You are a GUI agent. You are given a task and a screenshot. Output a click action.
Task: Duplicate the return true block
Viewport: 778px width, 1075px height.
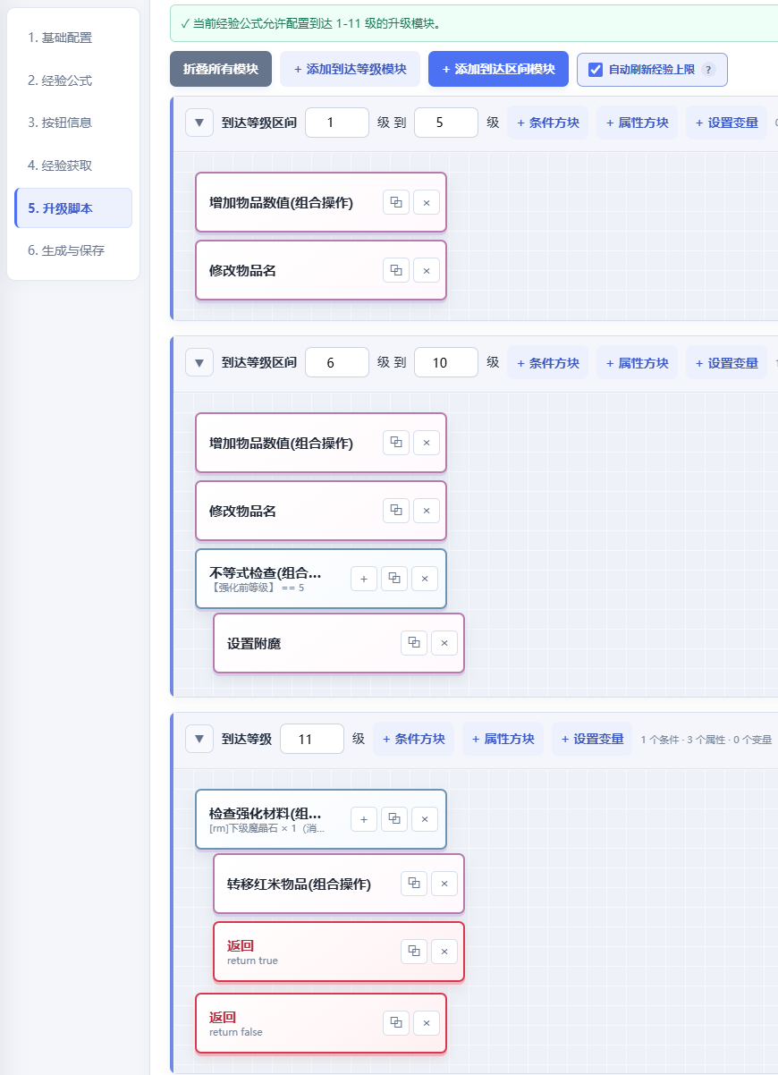click(x=414, y=952)
